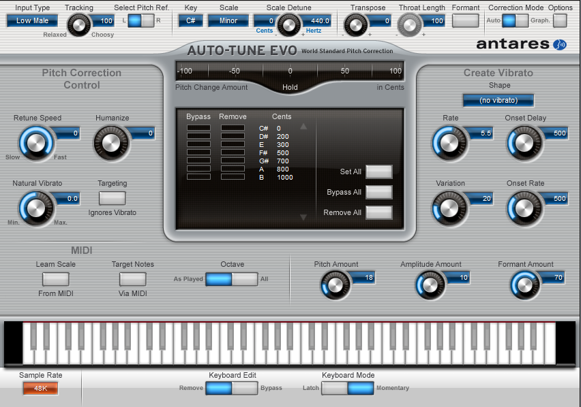Toggle Keyboard Mode Latch/Momentary switch

pyautogui.click(x=348, y=388)
